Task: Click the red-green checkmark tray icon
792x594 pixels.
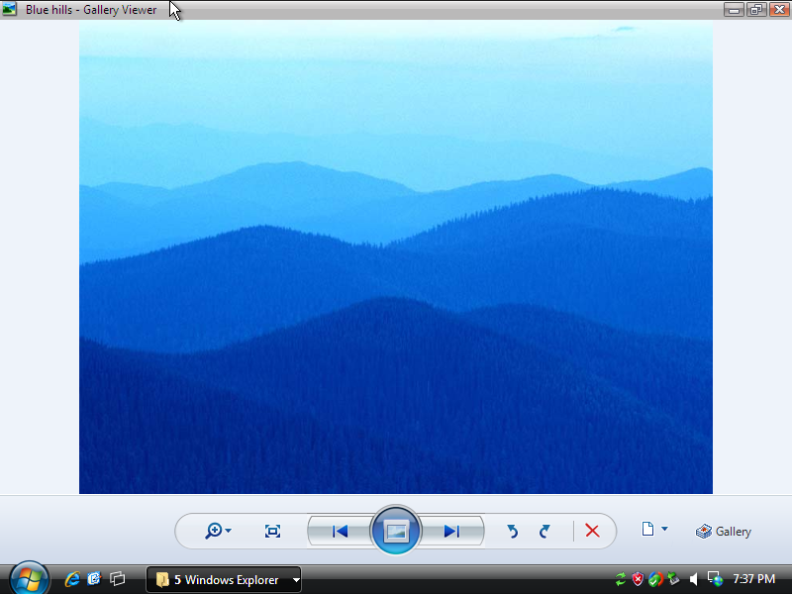Action: pyautogui.click(x=655, y=579)
